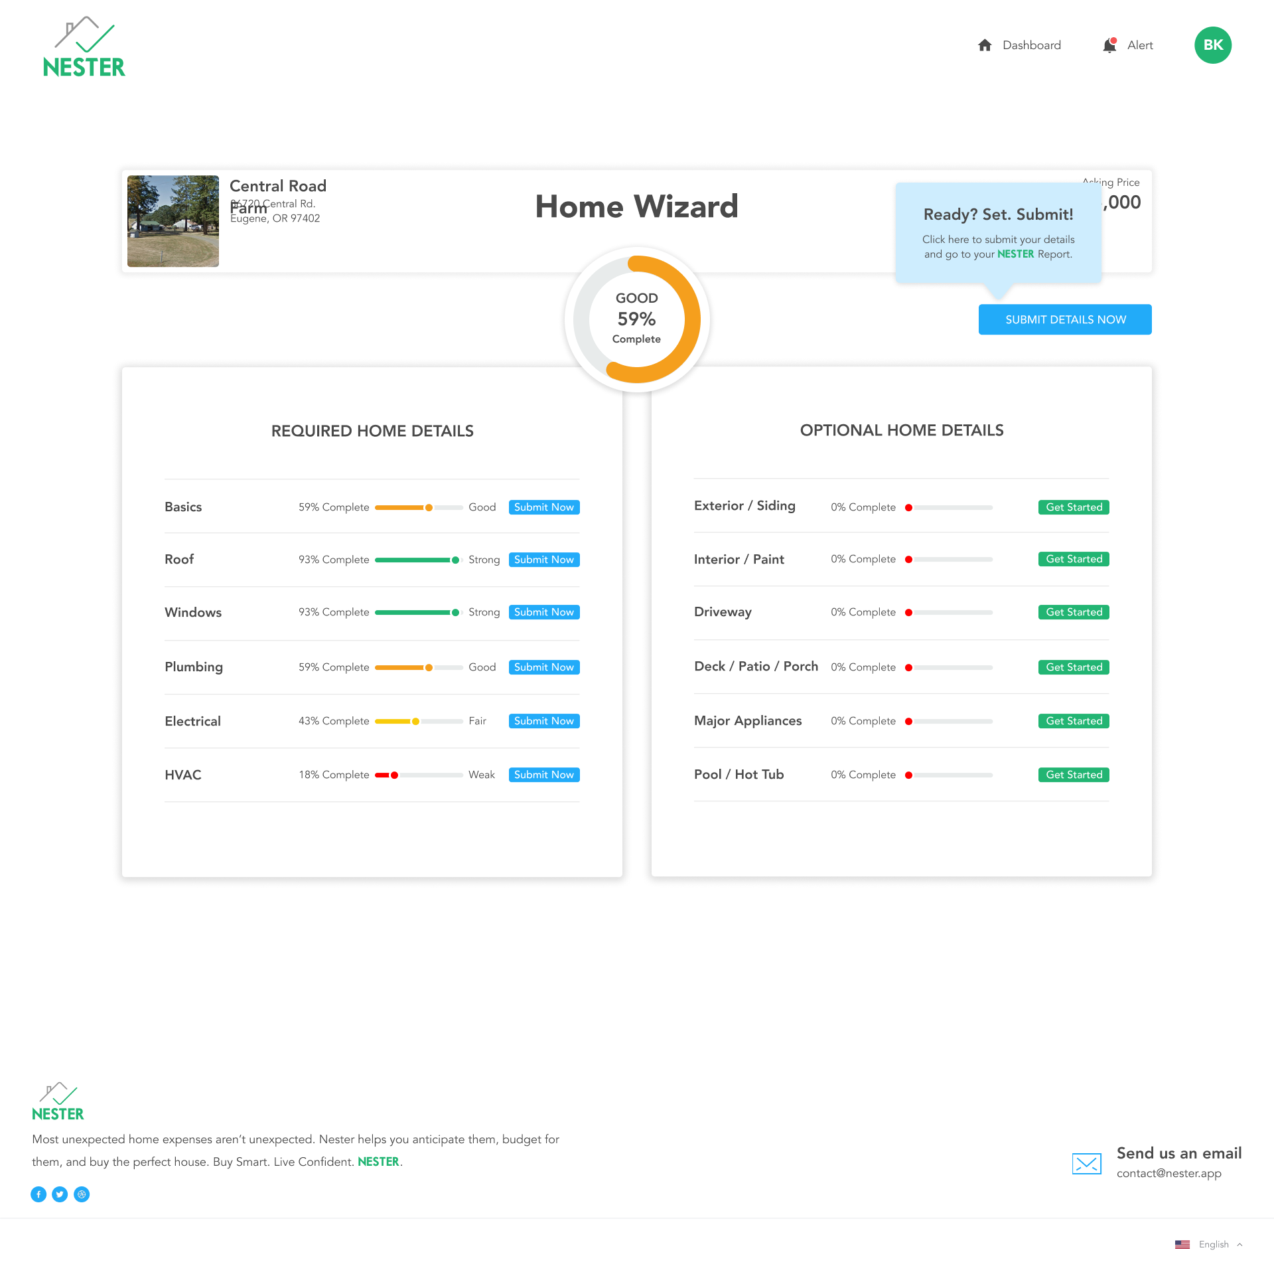Click the US flag language icon
Image resolution: width=1274 pixels, height=1276 pixels.
[1182, 1245]
